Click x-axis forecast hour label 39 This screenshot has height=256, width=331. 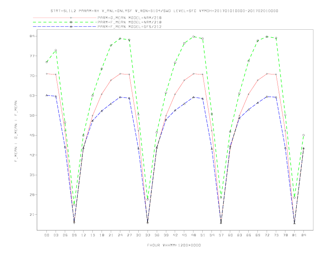[x=166, y=235]
